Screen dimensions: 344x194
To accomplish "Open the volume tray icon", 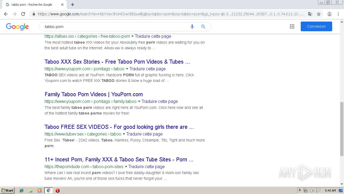I will (x=312, y=190).
